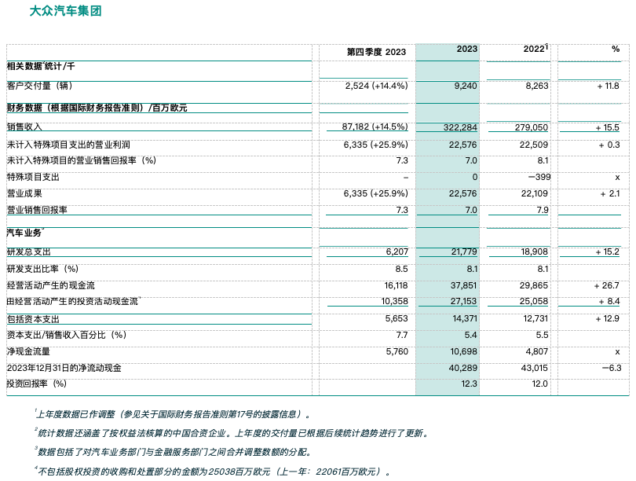Viewport: 636px width, 481px height.
Task: Click the + 15.2 change cell
Action: [608, 252]
